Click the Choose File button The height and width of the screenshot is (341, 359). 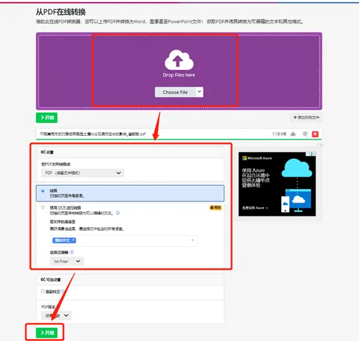(175, 92)
